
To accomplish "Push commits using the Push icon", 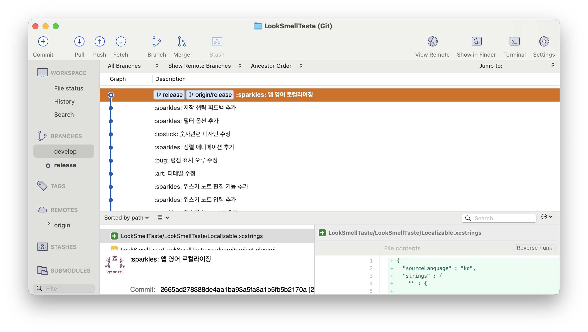I will coord(99,42).
